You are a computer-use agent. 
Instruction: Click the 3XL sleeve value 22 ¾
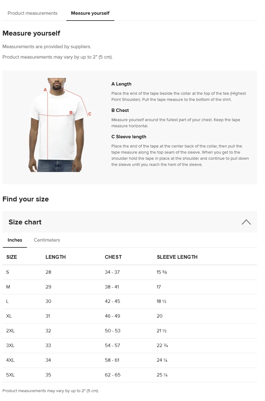point(162,346)
